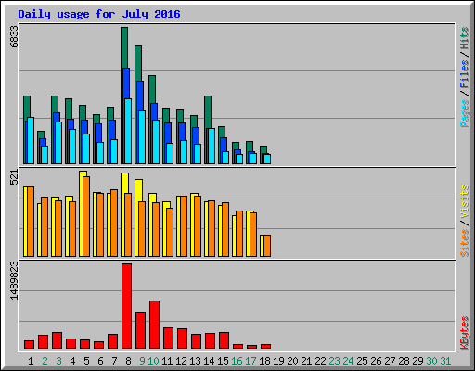
Task: Click day 13 on the x-axis
Action: click(x=195, y=361)
